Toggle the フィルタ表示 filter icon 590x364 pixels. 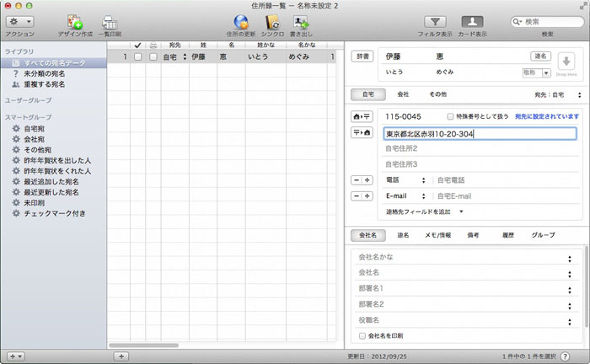click(x=435, y=22)
